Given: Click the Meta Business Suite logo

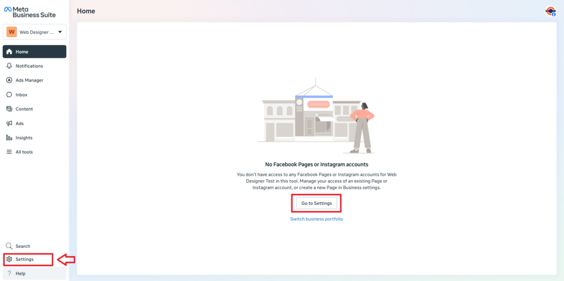Looking at the screenshot, I should point(30,12).
